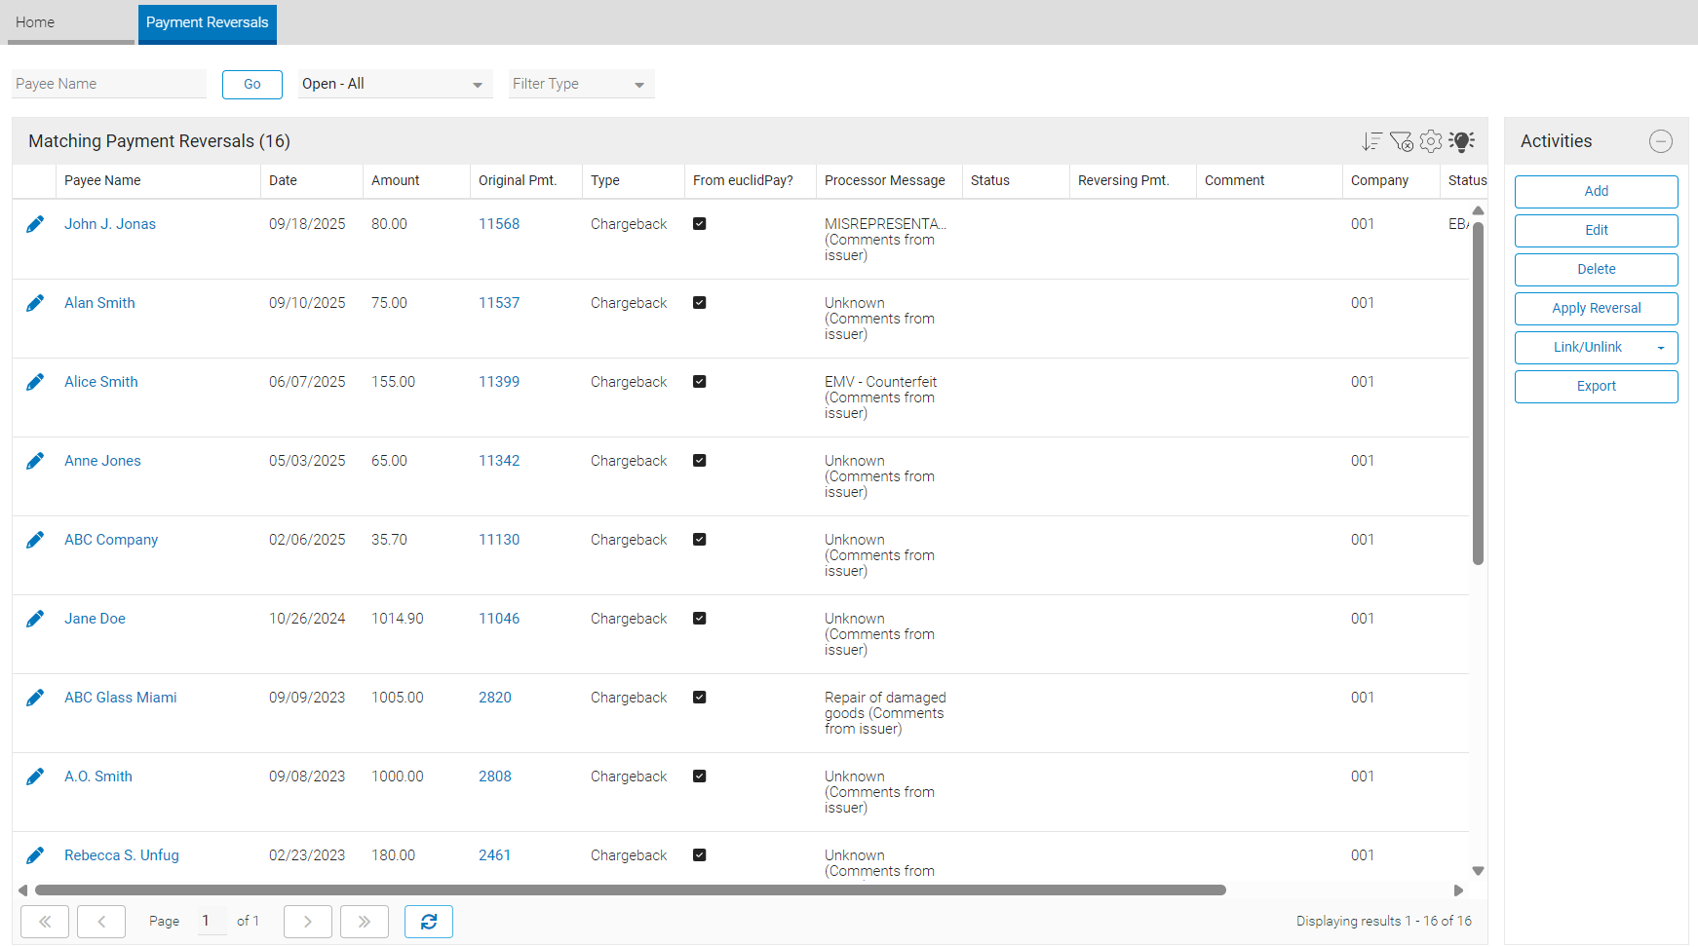The width and height of the screenshot is (1698, 947).
Task: Collapse the Activities panel
Action: click(1661, 141)
